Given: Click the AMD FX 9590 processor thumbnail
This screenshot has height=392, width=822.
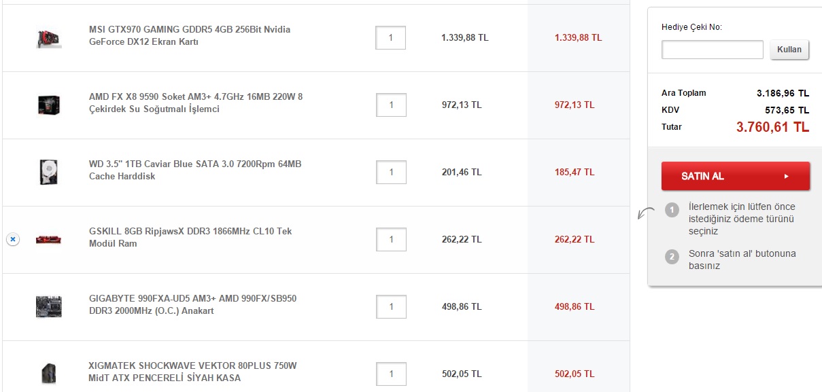Looking at the screenshot, I should pos(49,105).
